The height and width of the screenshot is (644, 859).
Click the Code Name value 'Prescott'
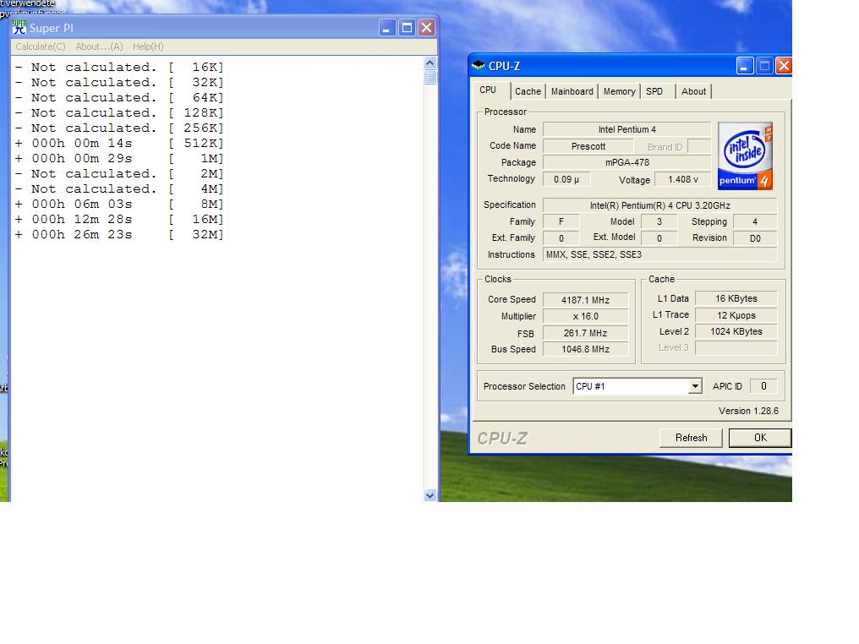click(x=588, y=146)
